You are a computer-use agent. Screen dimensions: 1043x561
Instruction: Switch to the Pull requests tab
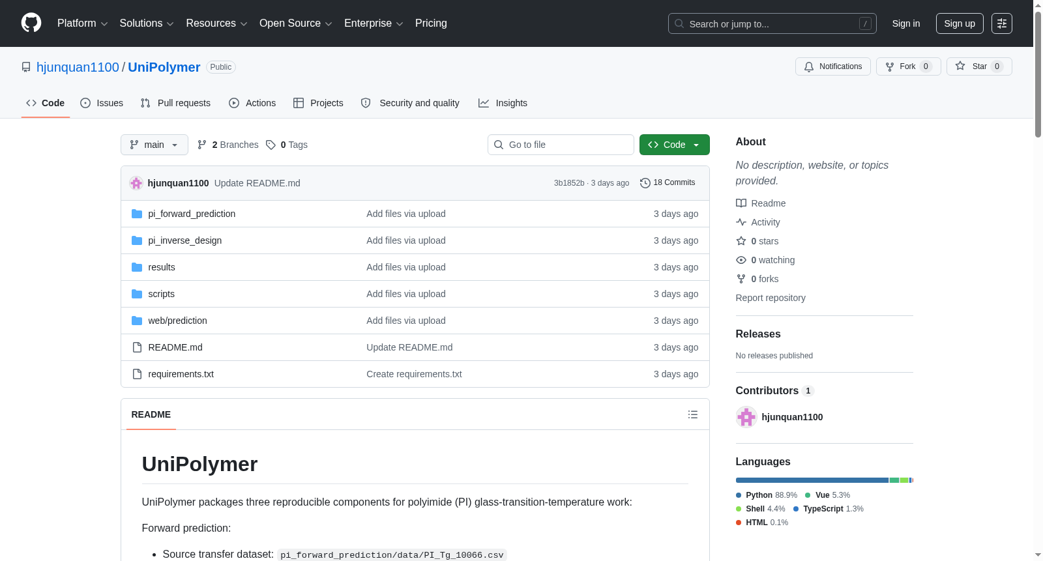coord(175,103)
